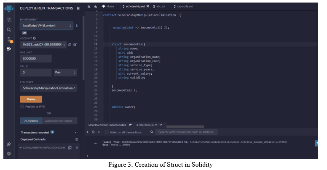327x170 pixels.
Task: Go to next reference with down chevron
Action: [161, 125]
